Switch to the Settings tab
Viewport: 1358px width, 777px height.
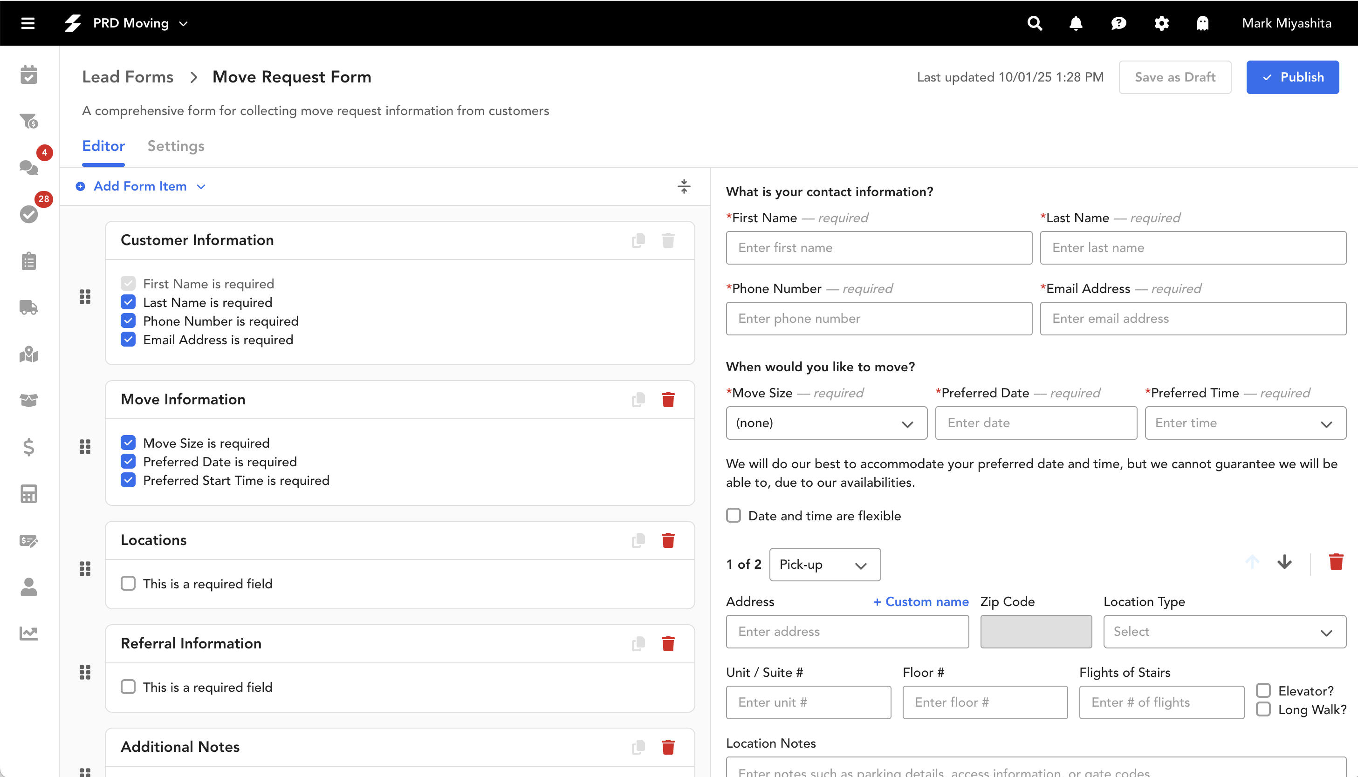click(176, 146)
